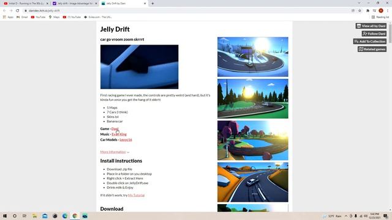Screen dimensions: 392x220
Task: Bookmark this page with the star icon
Action: (360, 11)
